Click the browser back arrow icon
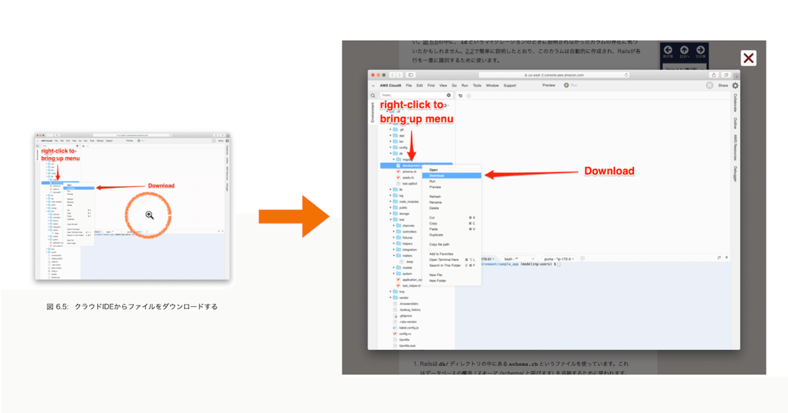The width and height of the screenshot is (788, 413). click(x=392, y=74)
